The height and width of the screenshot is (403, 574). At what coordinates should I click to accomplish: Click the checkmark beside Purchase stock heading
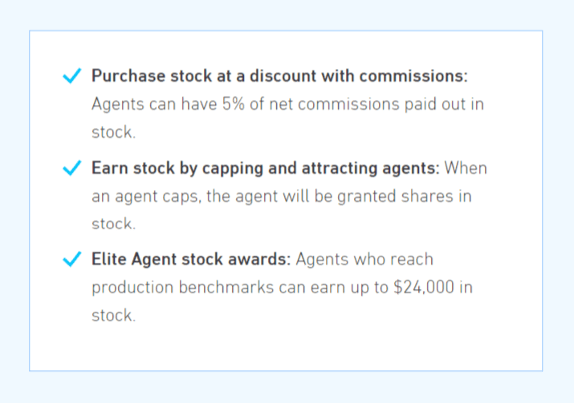coord(71,75)
